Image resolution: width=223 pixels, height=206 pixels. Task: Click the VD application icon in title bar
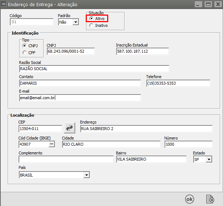pyautogui.click(x=4, y=4)
